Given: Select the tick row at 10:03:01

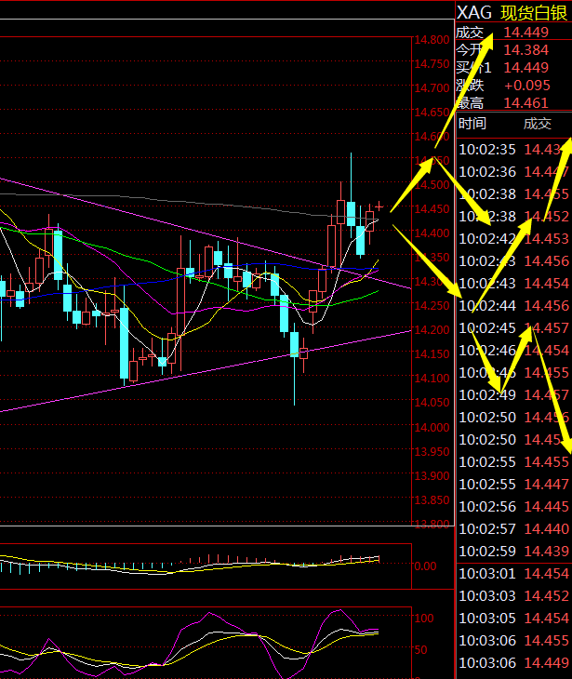Looking at the screenshot, I should pos(514,574).
